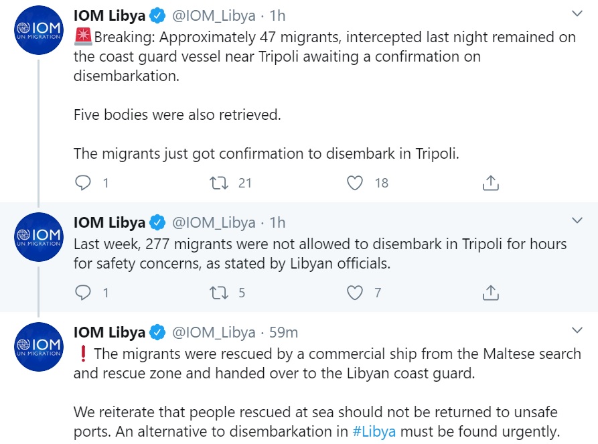
Task: Share the first breaking news tweet
Action: (x=490, y=183)
